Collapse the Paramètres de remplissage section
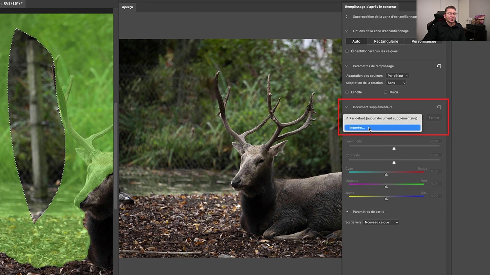 click(347, 66)
